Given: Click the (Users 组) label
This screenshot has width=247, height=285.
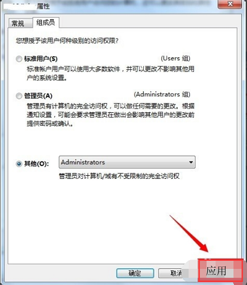Looking at the screenshot, I should tap(175, 59).
